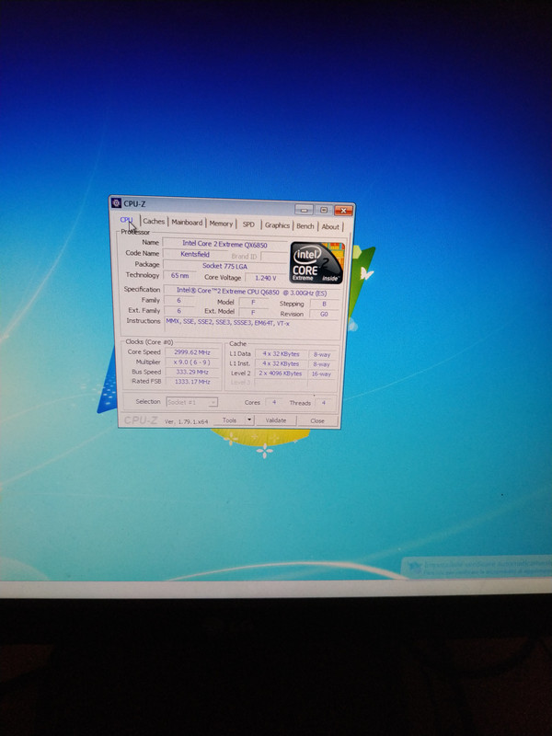The width and height of the screenshot is (552, 736).
Task: Switch to the Graphics tab
Action: (x=278, y=225)
